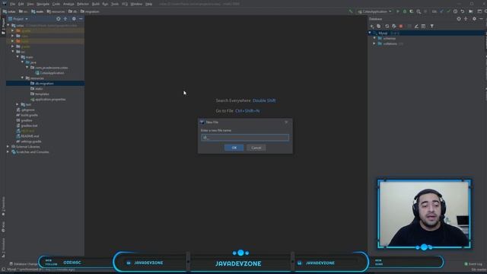Click resources breadcrumb in navigation bar
The width and height of the screenshot is (487, 274).
(56, 11)
